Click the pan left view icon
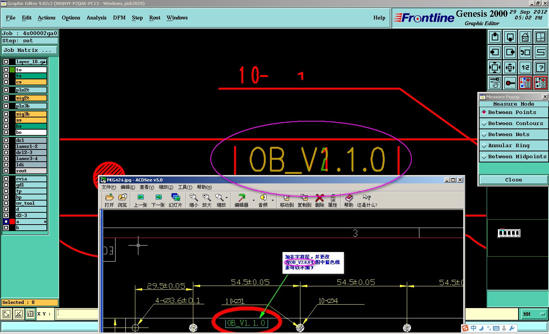549x334 pixels. click(495, 52)
